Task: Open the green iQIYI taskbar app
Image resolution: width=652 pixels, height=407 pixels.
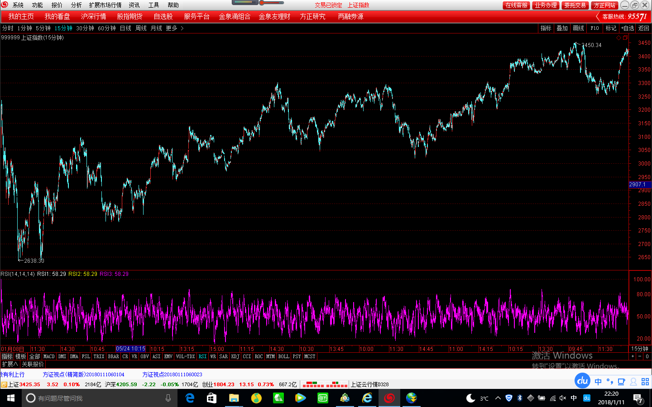Action: tap(323, 398)
